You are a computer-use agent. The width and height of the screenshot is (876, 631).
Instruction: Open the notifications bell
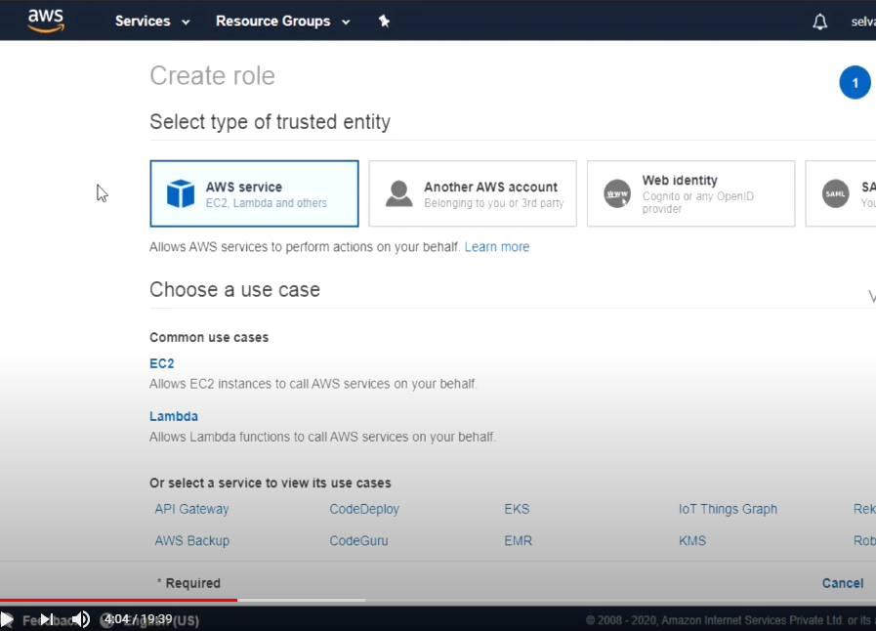[x=819, y=21]
